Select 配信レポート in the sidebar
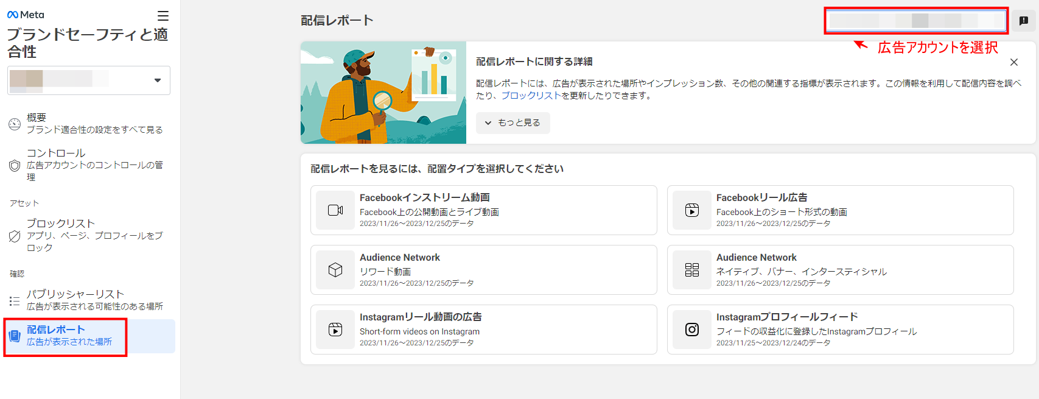Screen dimensions: 1039x399 point(69,336)
